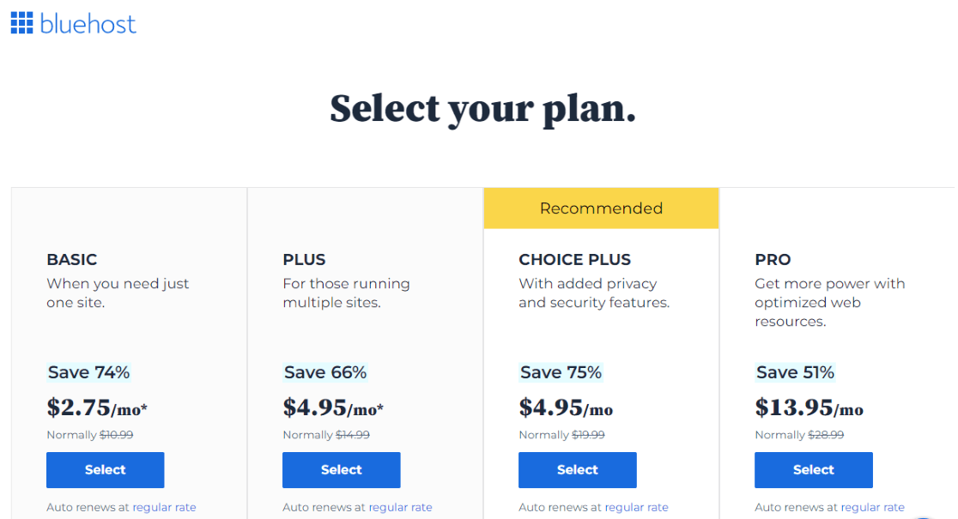Open the regular rate link under PLUS
This screenshot has width=958, height=519.
[400, 507]
